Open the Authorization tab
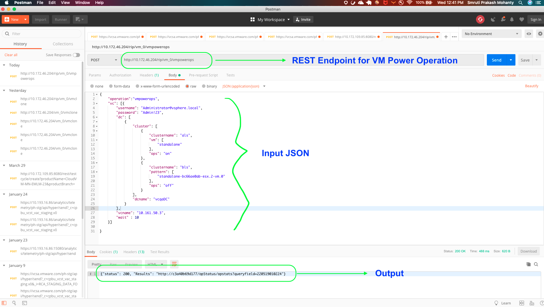544x307 pixels. click(x=120, y=75)
